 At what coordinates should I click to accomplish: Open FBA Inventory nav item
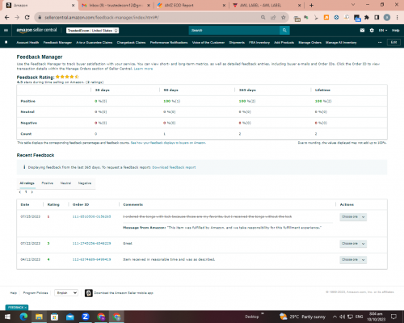point(259,43)
